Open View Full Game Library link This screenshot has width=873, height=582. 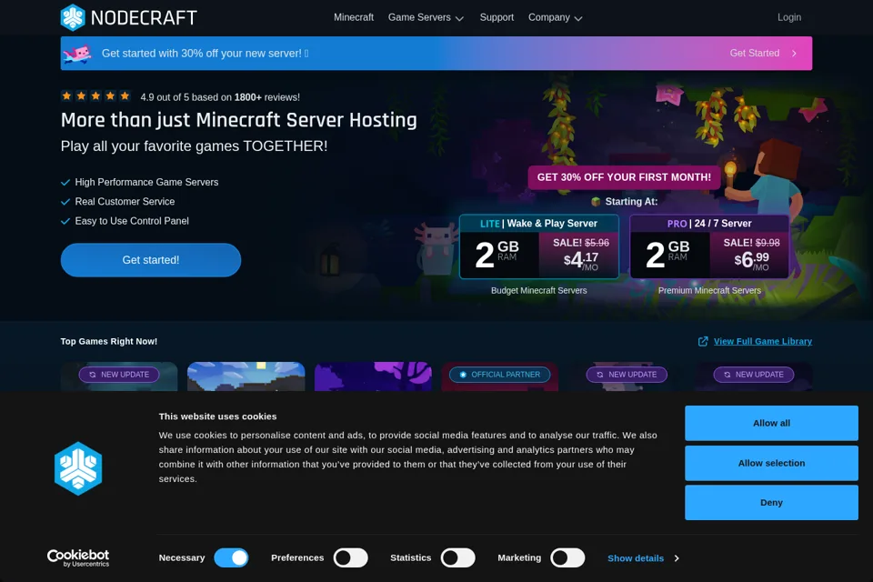763,341
